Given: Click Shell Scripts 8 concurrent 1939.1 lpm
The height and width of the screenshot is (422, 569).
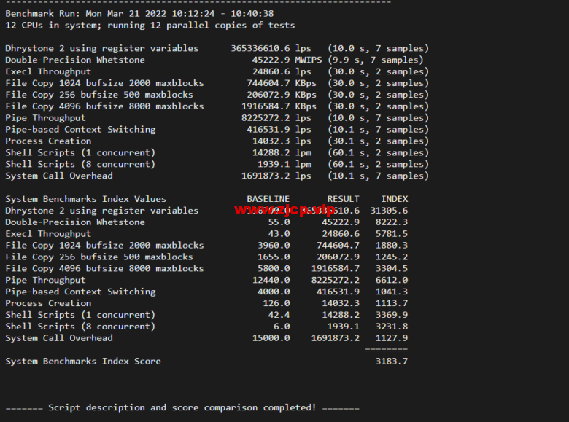Looking at the screenshot, I should pos(284,165).
